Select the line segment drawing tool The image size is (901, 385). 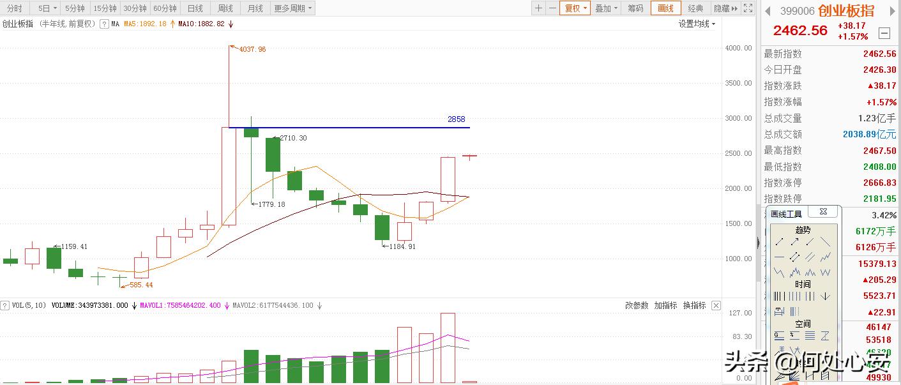click(x=779, y=241)
